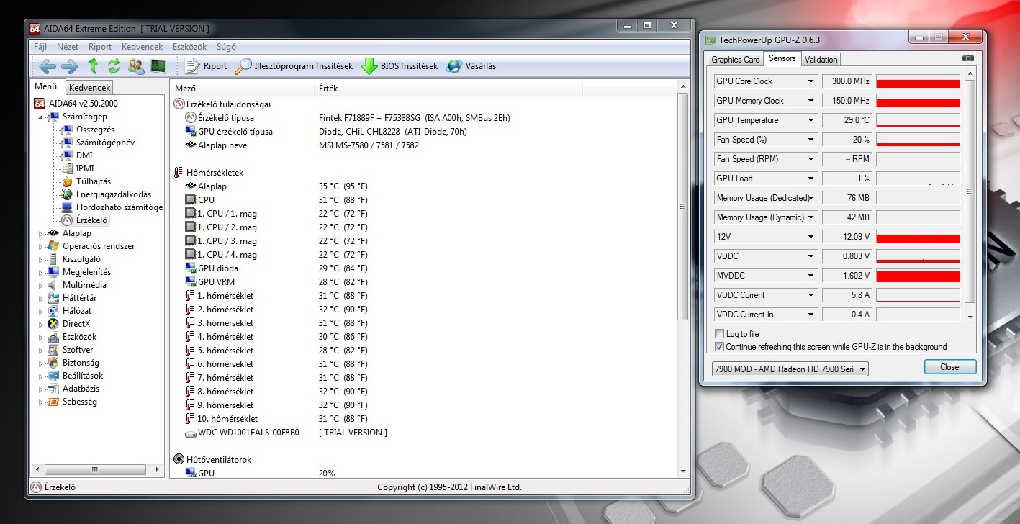Open the GPU Core Clock sensor dropdown
1020x524 pixels.
pyautogui.click(x=811, y=81)
